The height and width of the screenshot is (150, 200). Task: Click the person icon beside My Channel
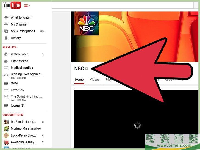[6, 24]
